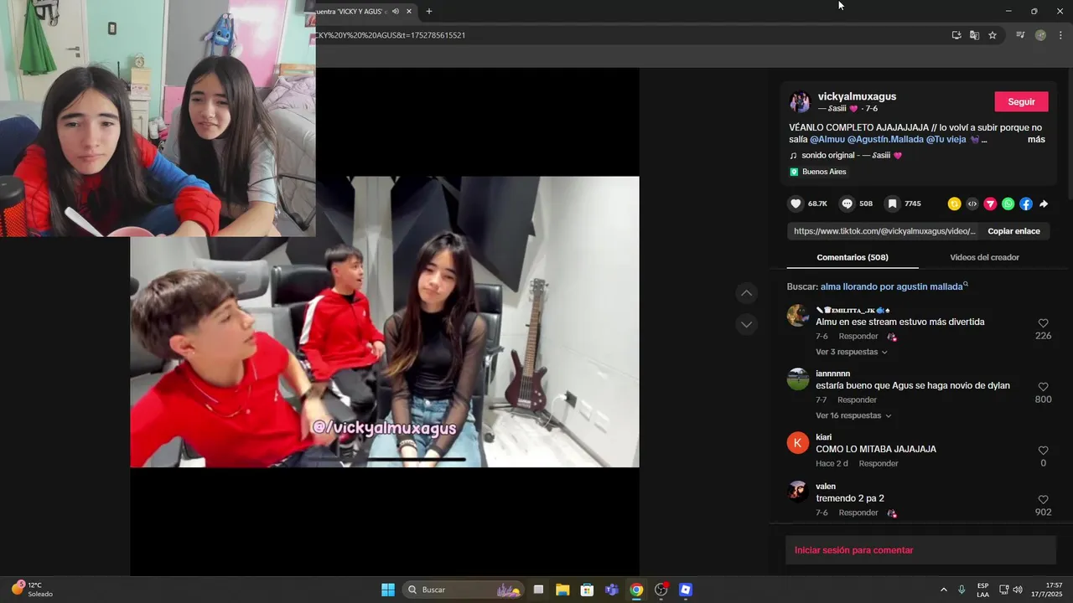
Task: Click the video URL field
Action: click(884, 231)
